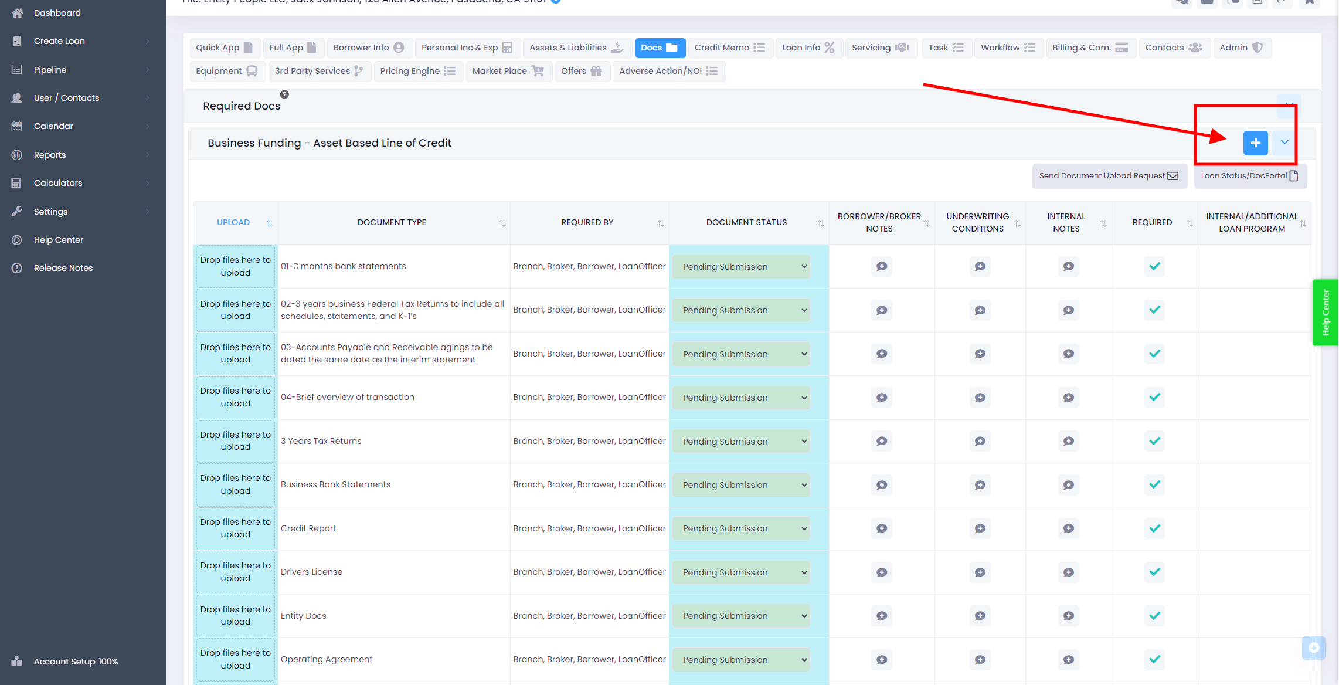Click the Send Document Upload Request button

1109,175
